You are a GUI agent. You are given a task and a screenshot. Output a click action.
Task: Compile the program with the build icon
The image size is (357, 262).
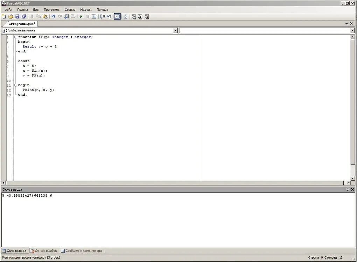point(94,16)
